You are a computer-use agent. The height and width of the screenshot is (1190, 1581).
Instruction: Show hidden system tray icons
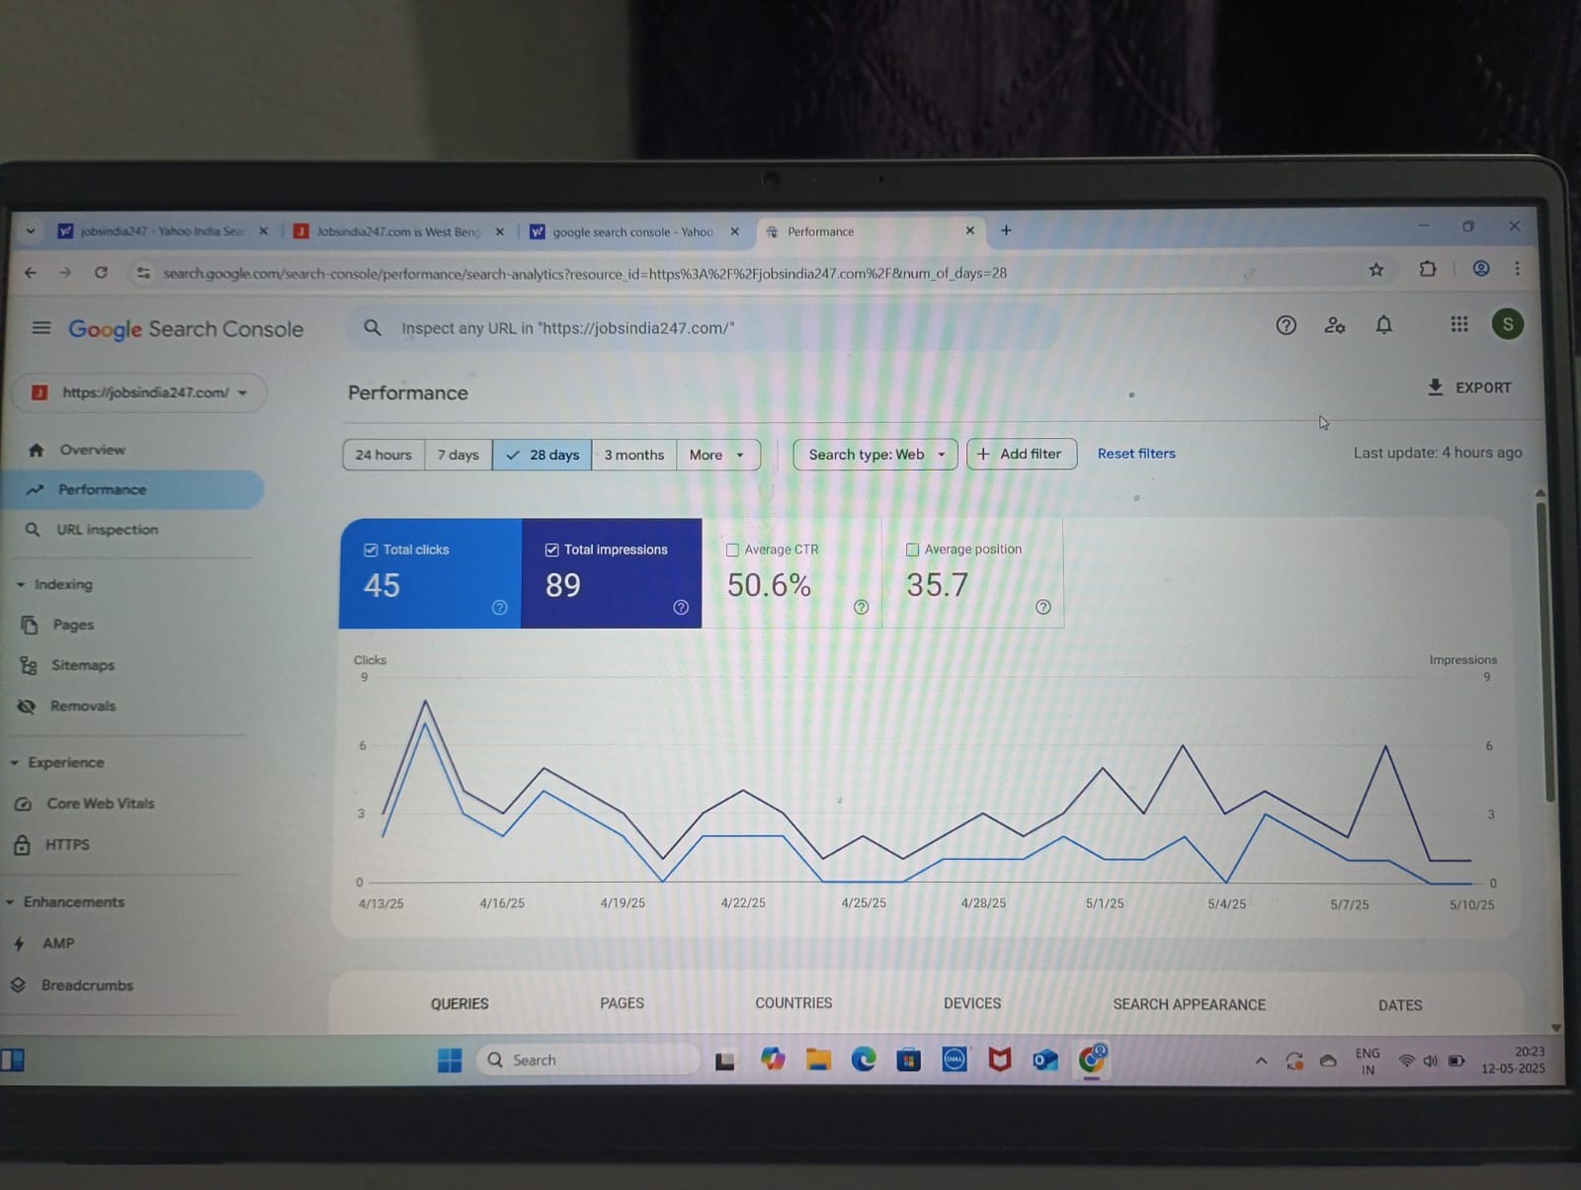1261,1062
